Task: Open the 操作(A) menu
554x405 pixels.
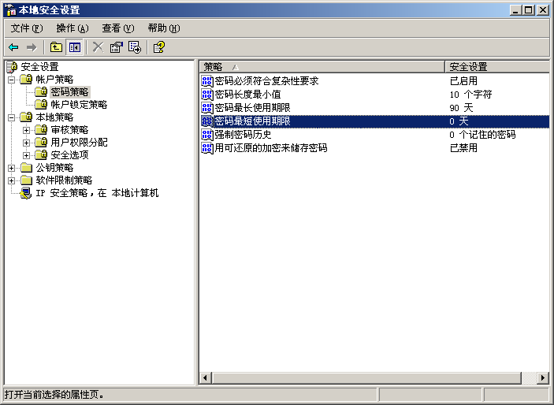Action: (73, 28)
